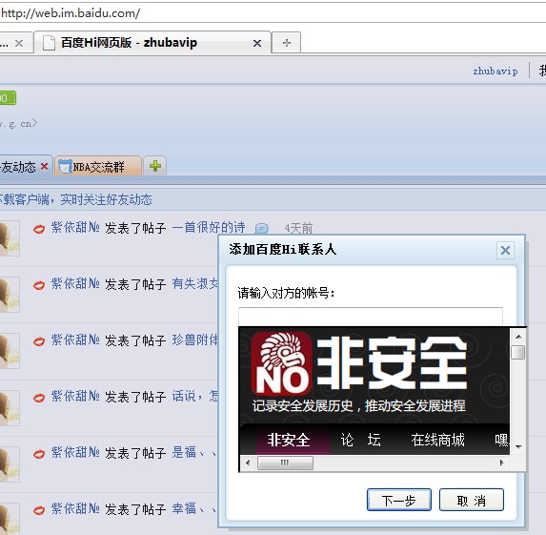Open user 紫依甜№ in the 一首很好的诗 row
Viewport: 546px width, 535px height.
[75, 227]
